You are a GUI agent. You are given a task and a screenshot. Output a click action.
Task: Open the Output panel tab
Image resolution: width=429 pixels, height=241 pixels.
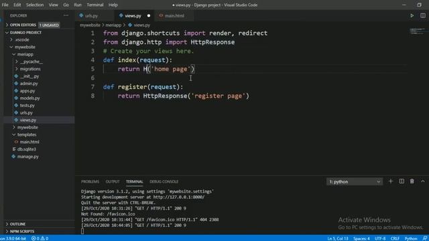113,181
